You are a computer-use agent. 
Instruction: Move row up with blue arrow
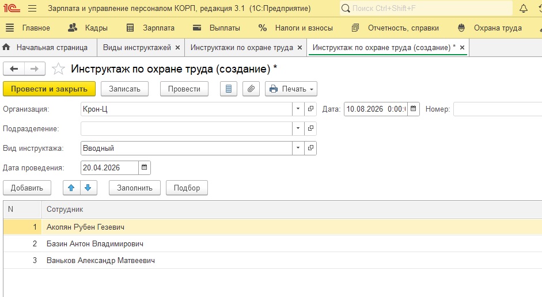tap(71, 188)
